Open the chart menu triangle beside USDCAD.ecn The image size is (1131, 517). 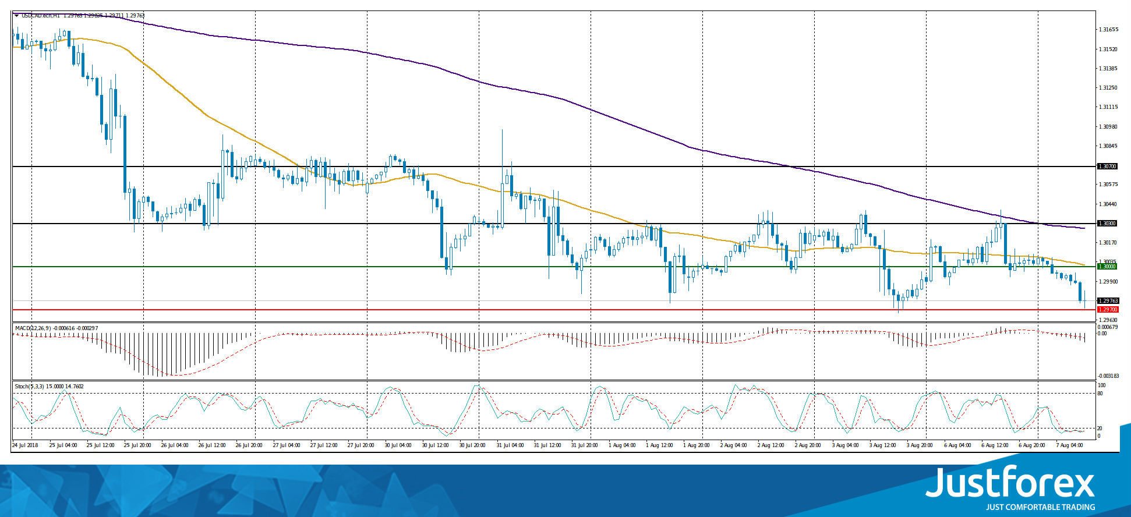16,16
